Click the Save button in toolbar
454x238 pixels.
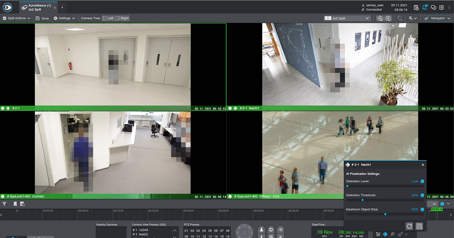pyautogui.click(x=42, y=18)
